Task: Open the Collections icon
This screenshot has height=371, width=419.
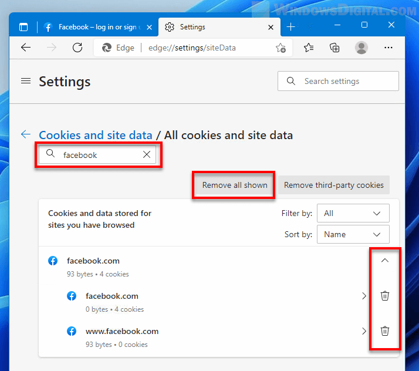Action: [x=334, y=48]
